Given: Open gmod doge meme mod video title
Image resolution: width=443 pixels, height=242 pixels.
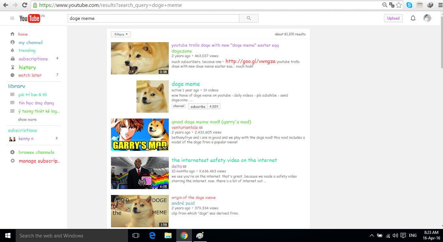Looking at the screenshot, I should tap(211, 122).
